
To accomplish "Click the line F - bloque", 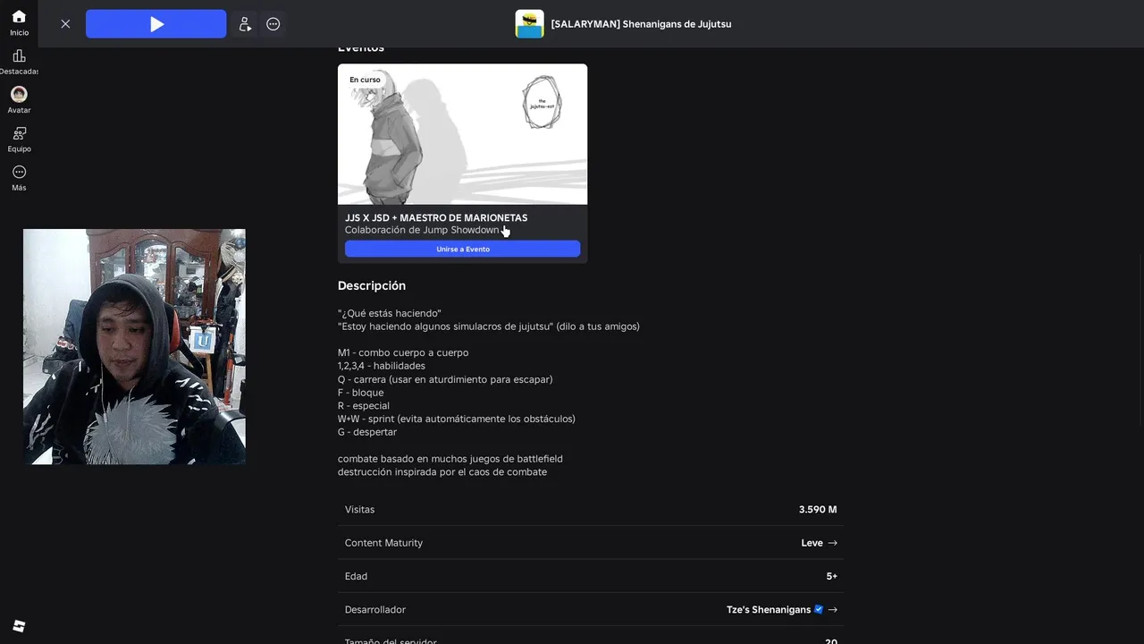I will [x=360, y=393].
